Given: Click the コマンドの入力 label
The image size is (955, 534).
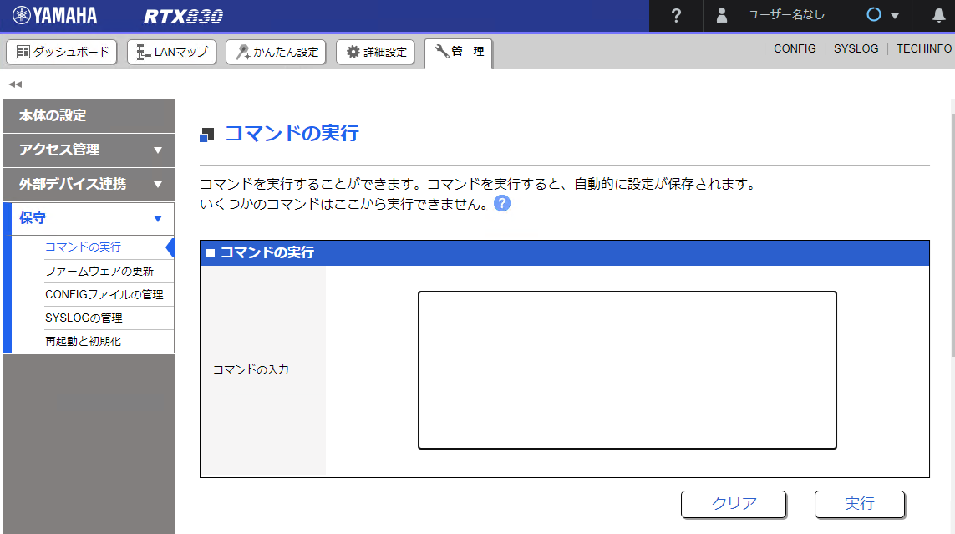Looking at the screenshot, I should pyautogui.click(x=251, y=369).
